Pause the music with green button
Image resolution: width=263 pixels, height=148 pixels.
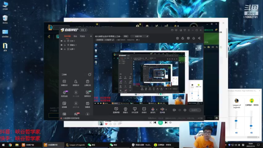coord(160,123)
